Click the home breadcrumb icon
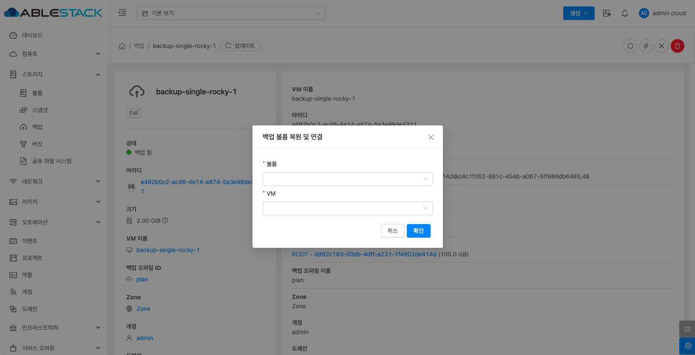The width and height of the screenshot is (695, 355). pos(122,46)
